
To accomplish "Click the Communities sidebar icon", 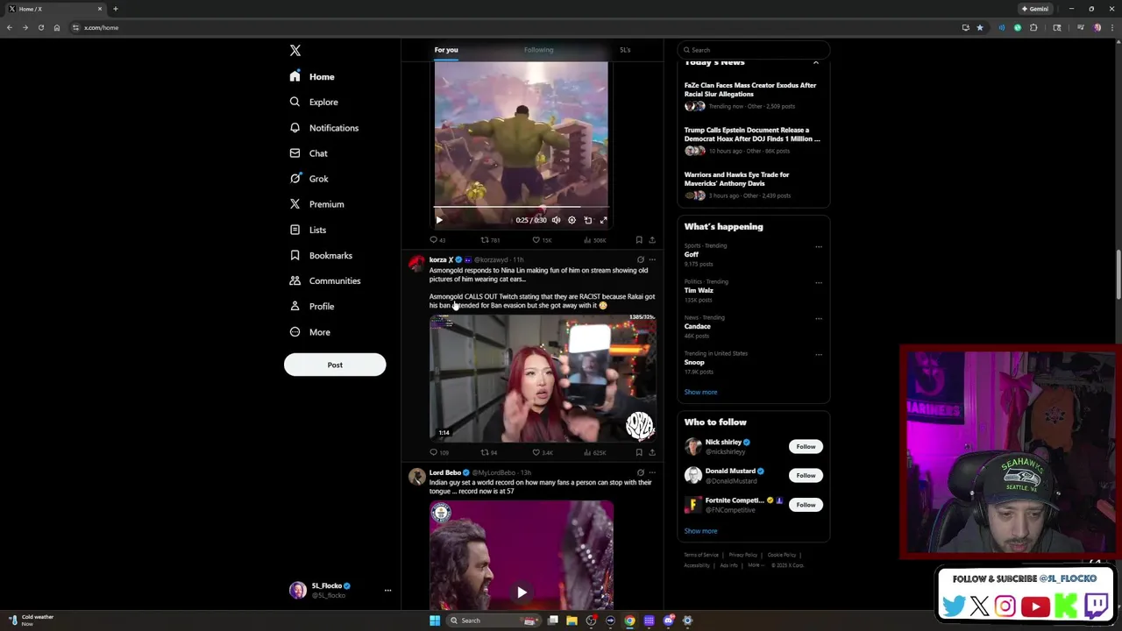I will coord(295,280).
